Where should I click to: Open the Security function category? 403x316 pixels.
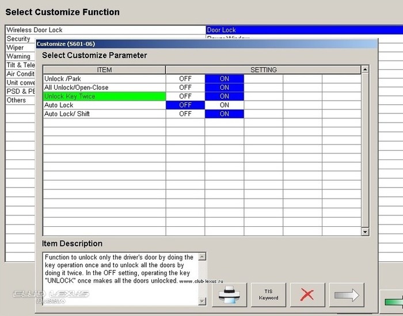tap(18, 39)
